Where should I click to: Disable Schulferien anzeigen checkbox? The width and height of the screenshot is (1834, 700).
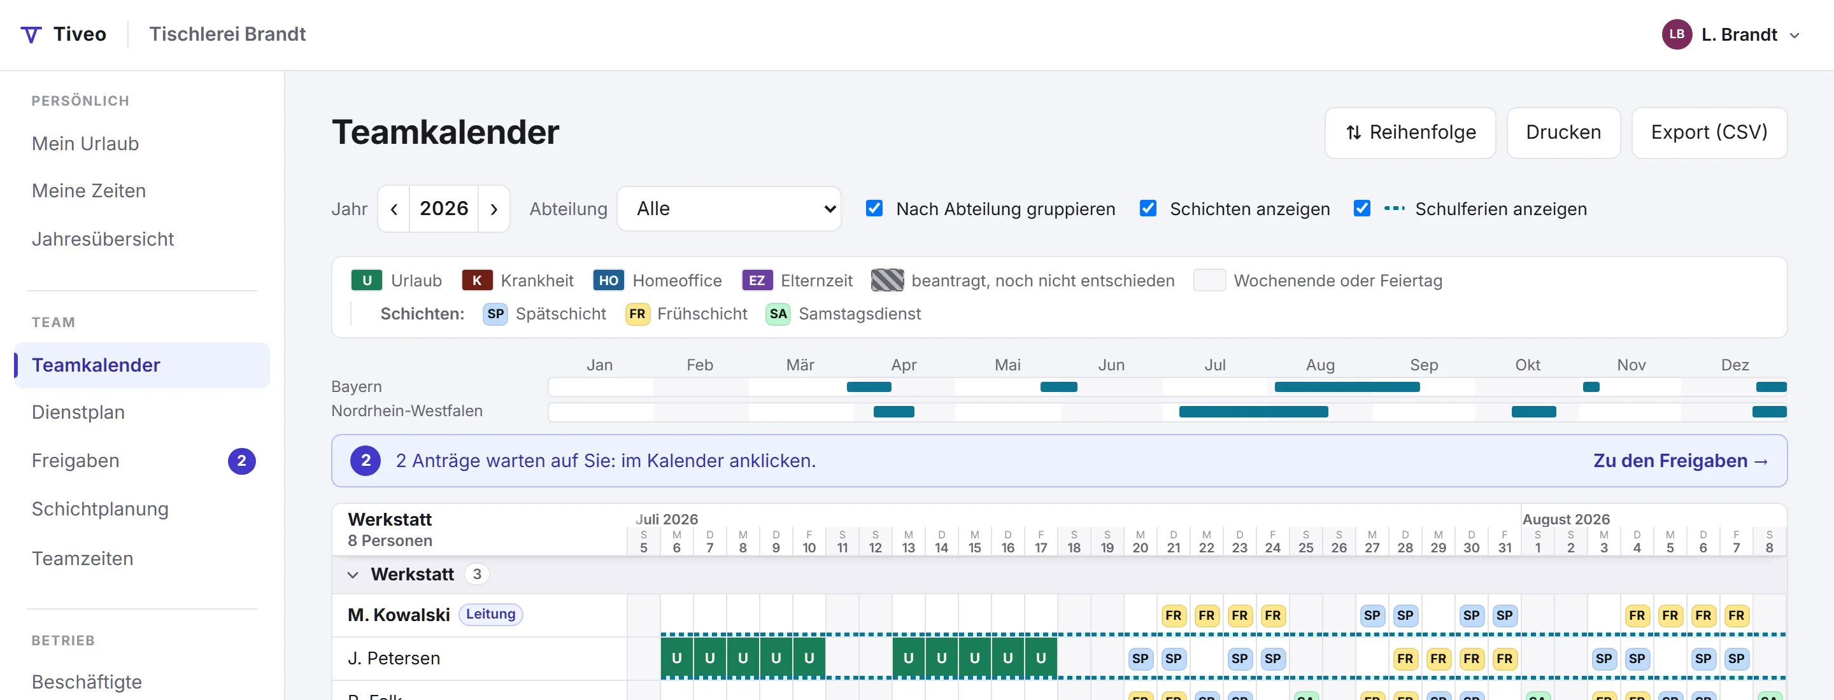(1362, 209)
